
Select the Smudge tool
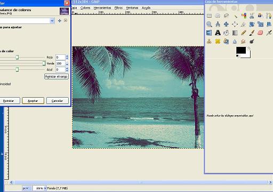point(244,42)
